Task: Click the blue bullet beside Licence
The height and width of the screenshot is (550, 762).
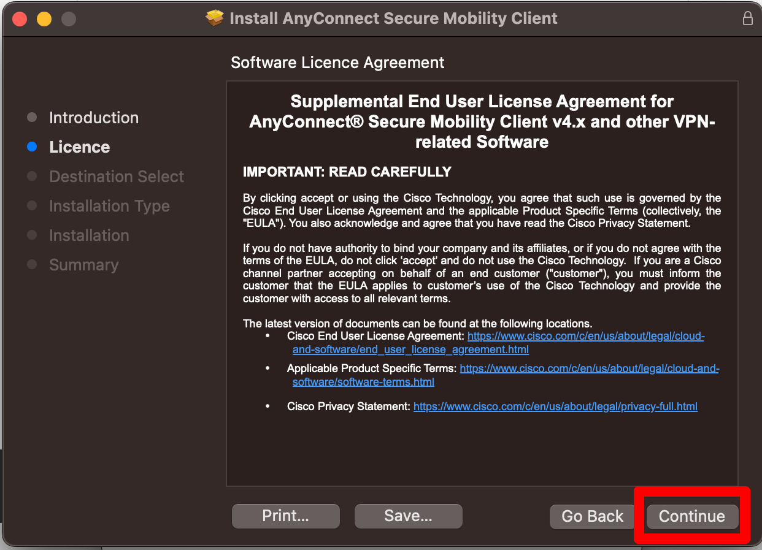Action: 33,147
